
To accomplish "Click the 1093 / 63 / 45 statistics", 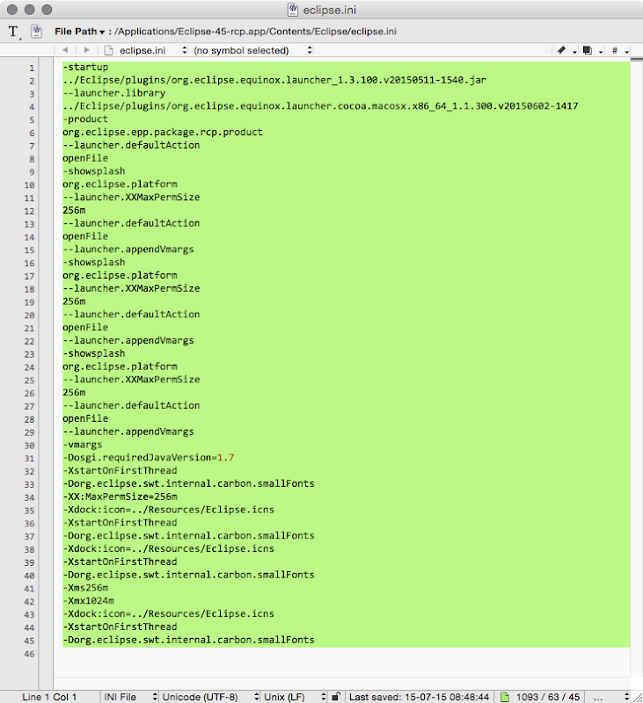I will [547, 697].
